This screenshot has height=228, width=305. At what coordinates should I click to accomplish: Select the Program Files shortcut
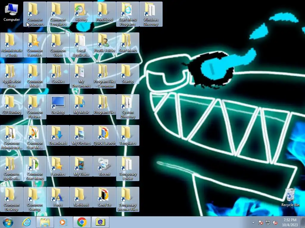[x=105, y=105]
